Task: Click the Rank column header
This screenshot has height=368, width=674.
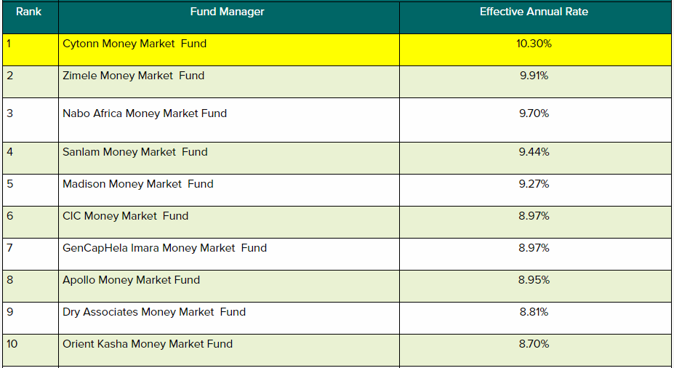Action: [29, 12]
